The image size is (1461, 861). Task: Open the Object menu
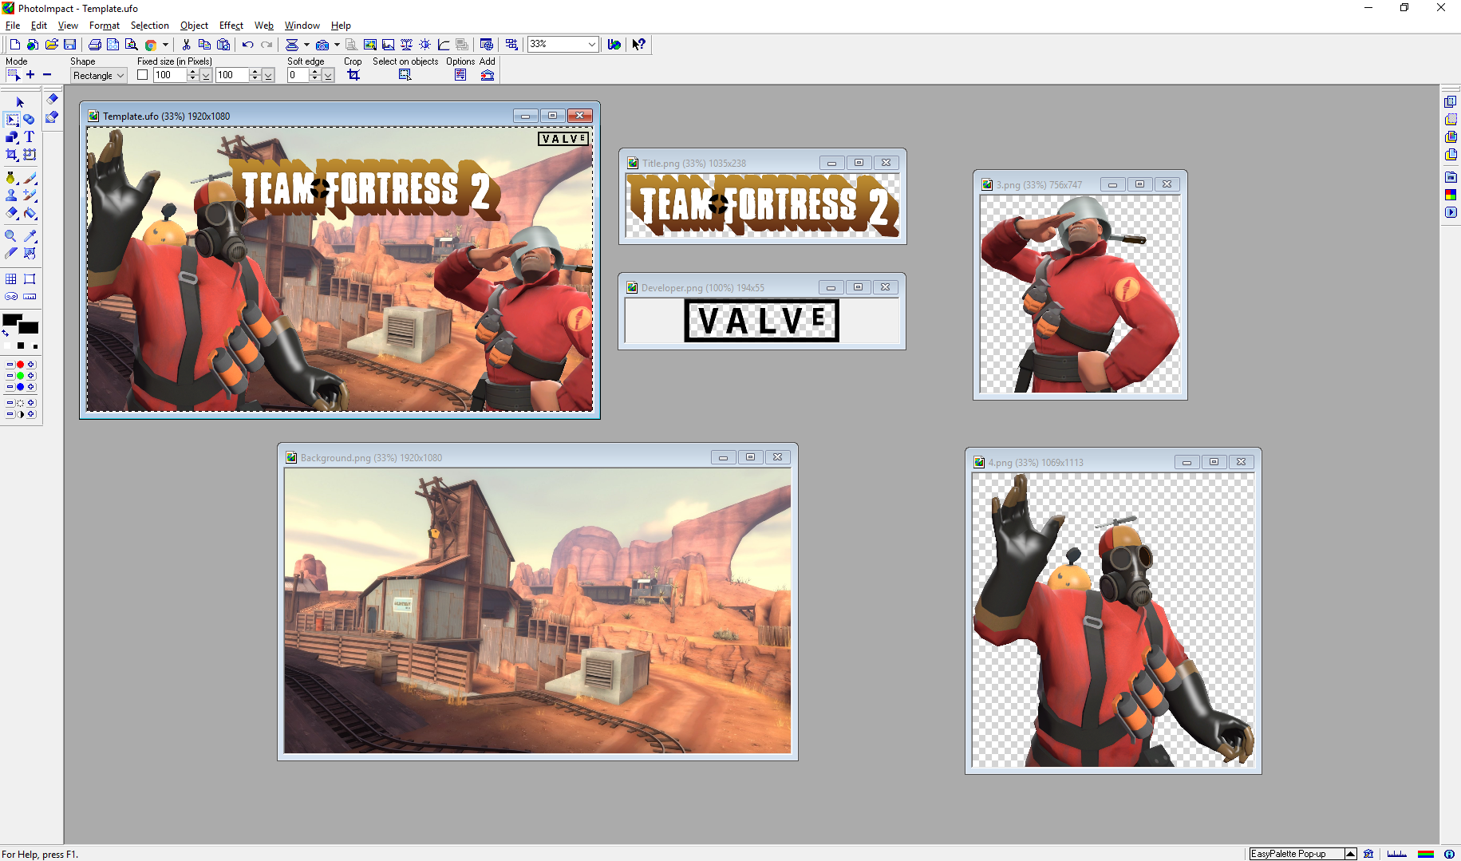[x=194, y=26]
